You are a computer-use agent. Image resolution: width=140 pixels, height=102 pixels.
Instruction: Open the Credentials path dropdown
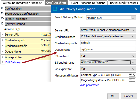click(108, 36)
